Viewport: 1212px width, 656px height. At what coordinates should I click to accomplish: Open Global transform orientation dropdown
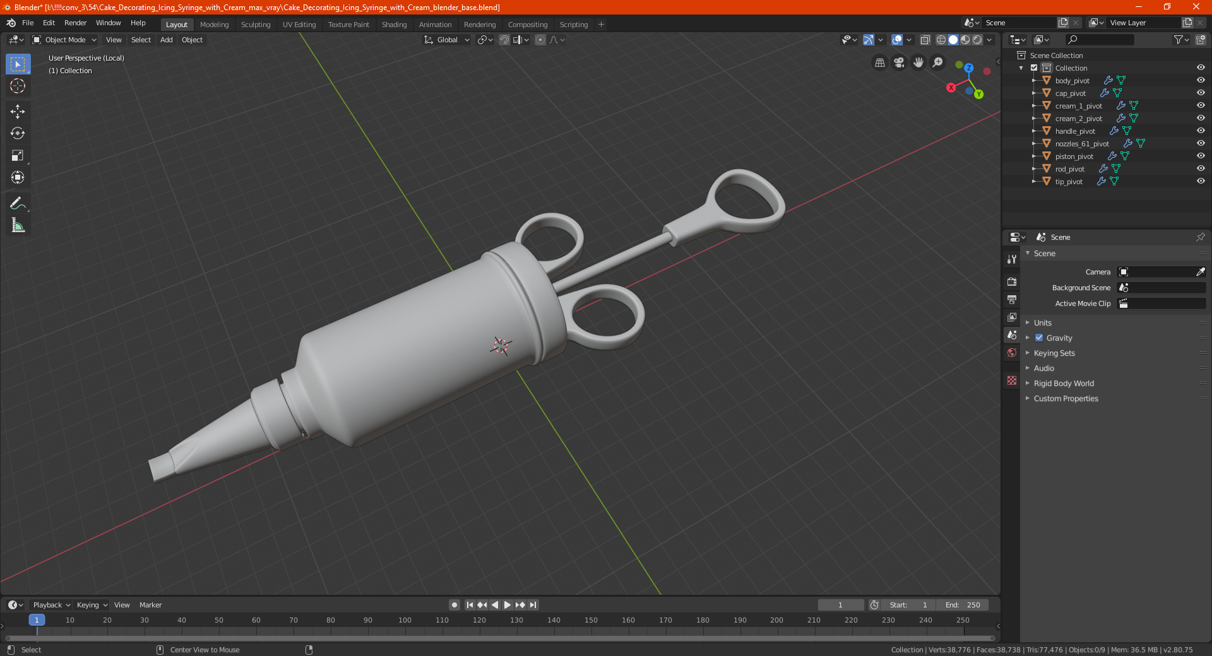(x=447, y=40)
